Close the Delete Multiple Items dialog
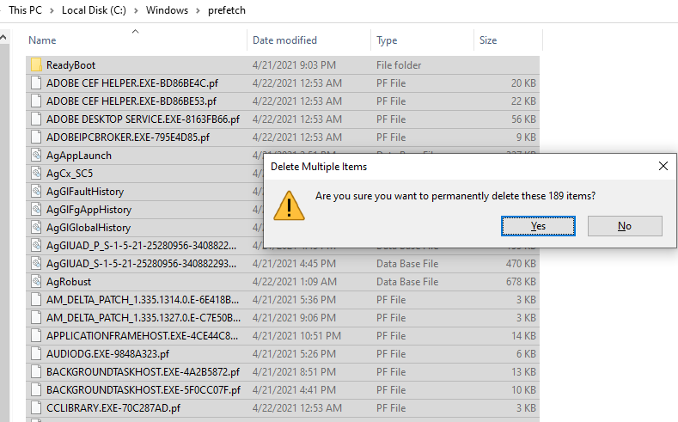Viewport: 678px width, 422px height. pos(663,166)
